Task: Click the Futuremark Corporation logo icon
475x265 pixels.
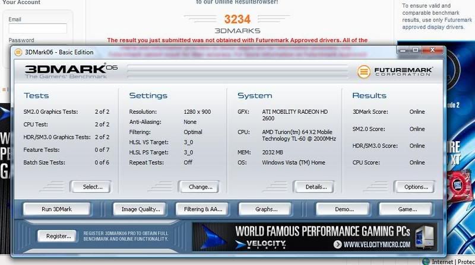Action: point(363,72)
